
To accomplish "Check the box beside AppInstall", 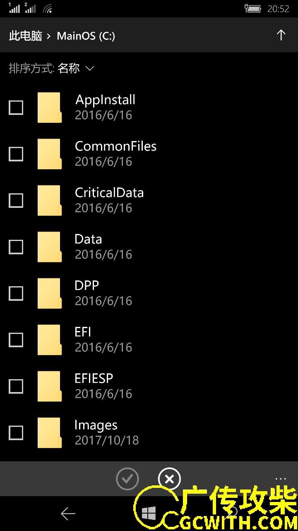I will tap(16, 108).
